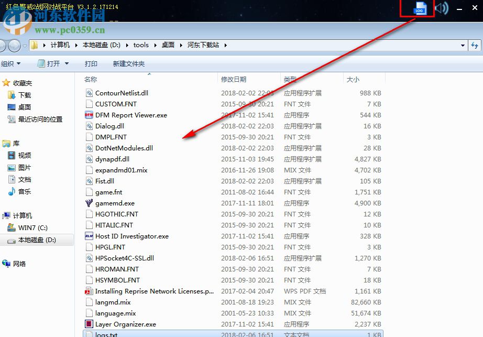Open the recent pages dropdown by nav arrows
Viewport: 483px width, 337px height.
click(x=25, y=46)
